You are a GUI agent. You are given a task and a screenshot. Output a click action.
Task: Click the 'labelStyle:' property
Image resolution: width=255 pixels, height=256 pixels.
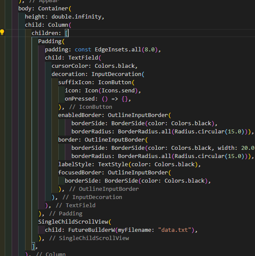(76, 164)
